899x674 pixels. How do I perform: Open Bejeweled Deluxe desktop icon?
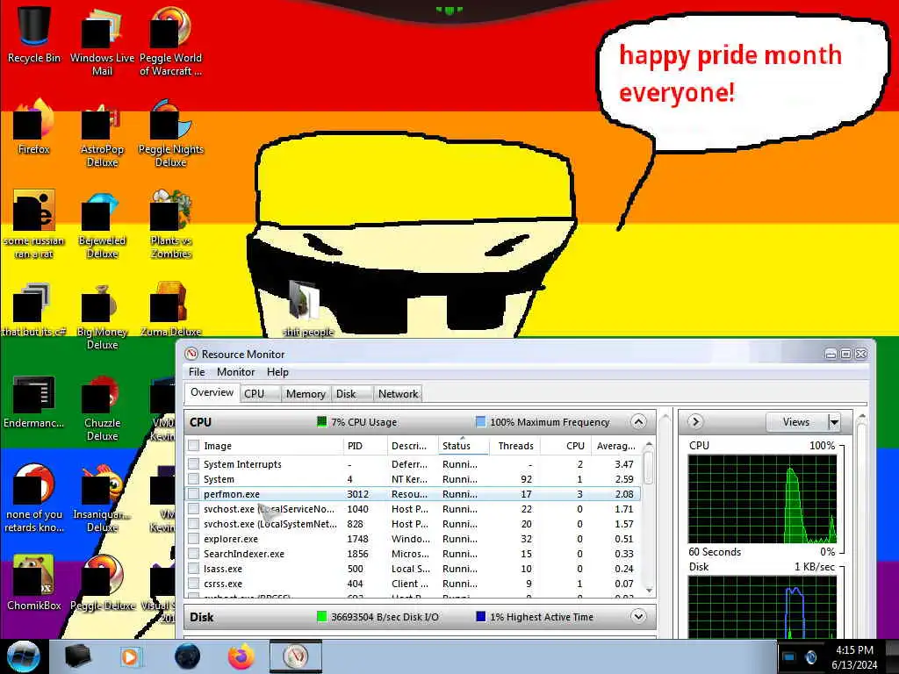[x=102, y=225]
